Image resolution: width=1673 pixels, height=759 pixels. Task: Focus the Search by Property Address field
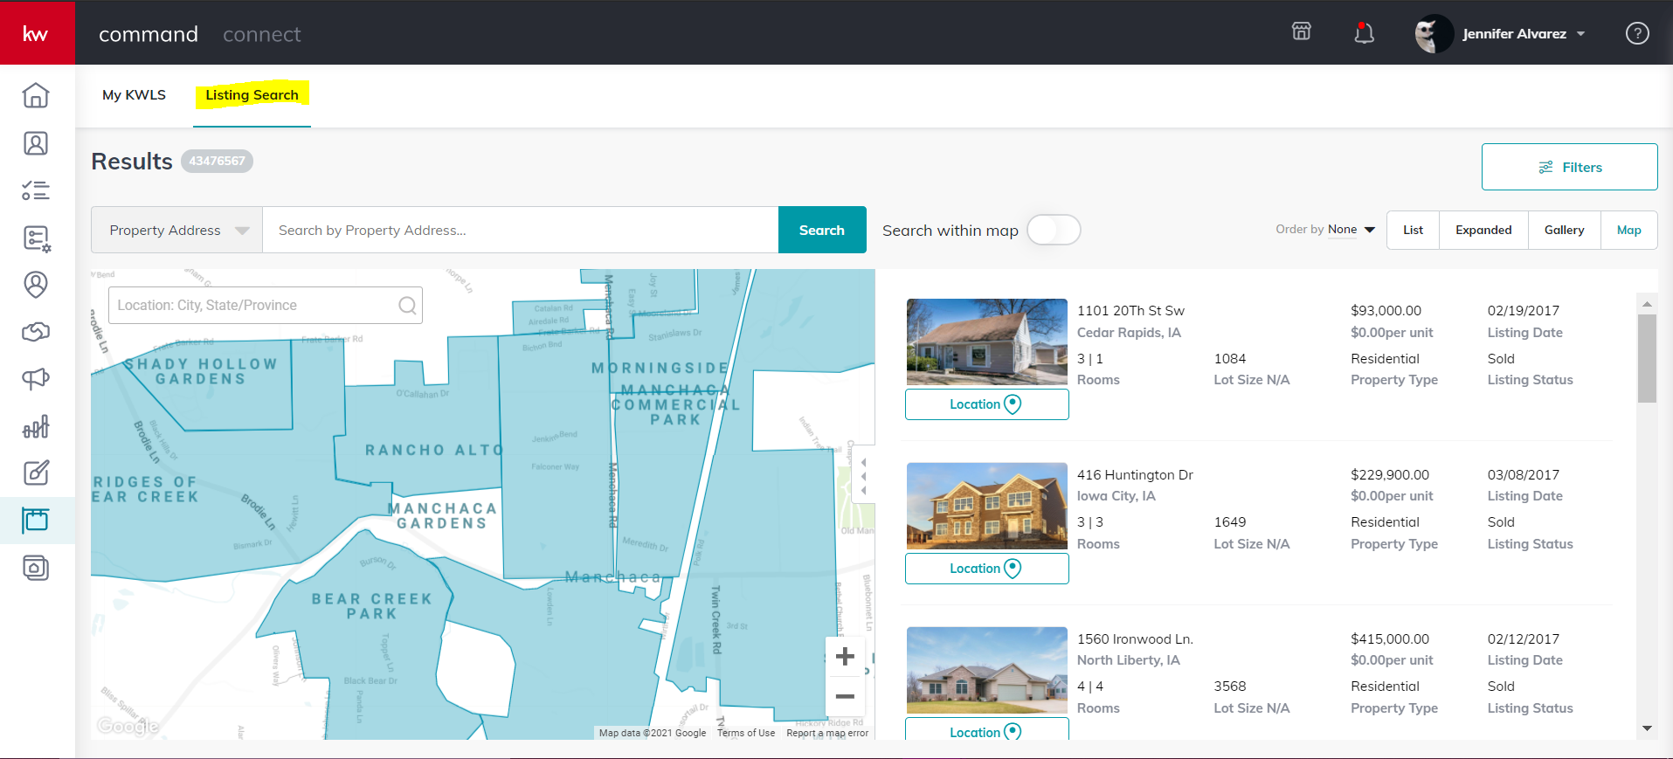point(520,230)
